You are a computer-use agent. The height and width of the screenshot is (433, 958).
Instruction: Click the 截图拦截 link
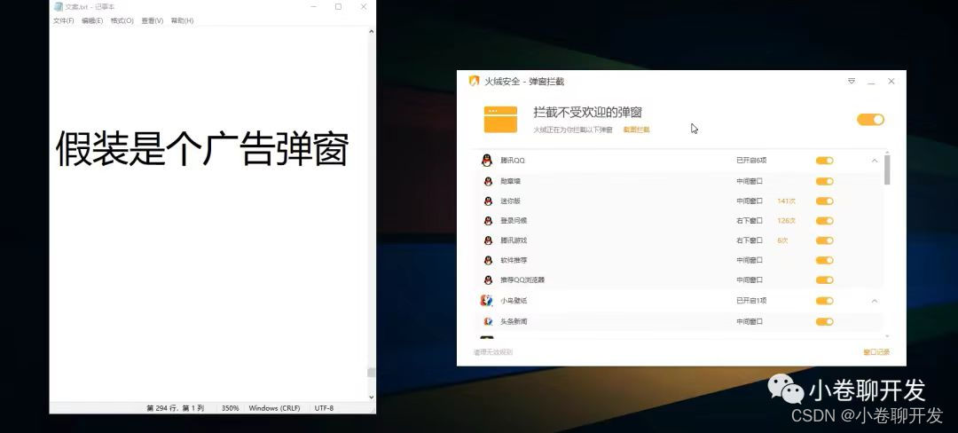[637, 130]
